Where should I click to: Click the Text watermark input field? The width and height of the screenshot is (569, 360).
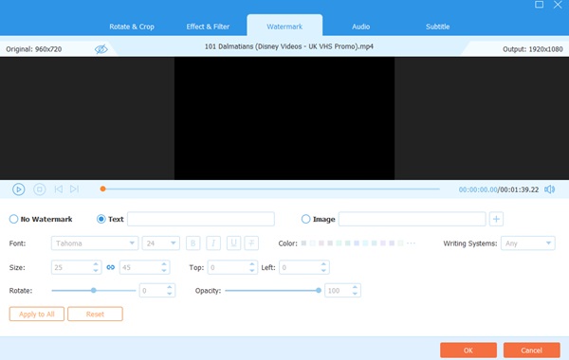tap(201, 219)
